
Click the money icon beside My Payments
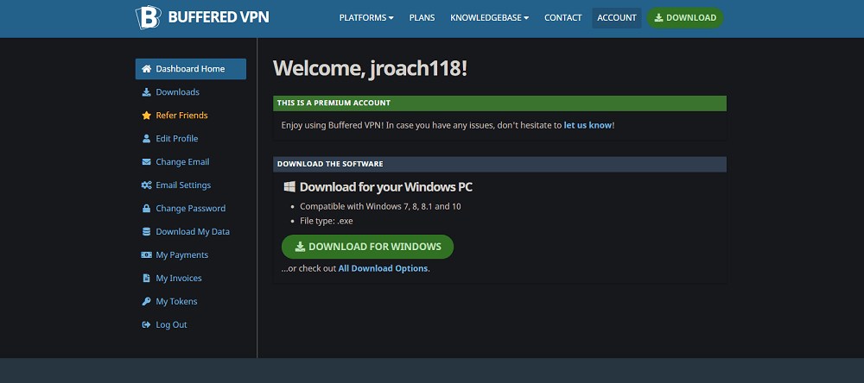[147, 254]
